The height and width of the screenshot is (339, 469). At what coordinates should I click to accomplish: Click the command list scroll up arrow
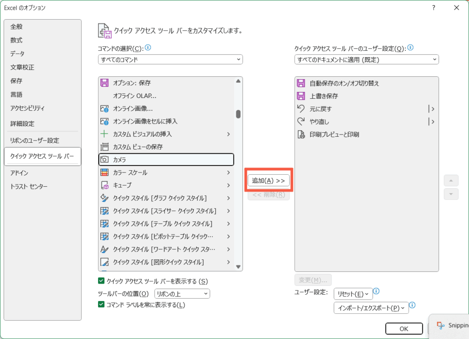coord(238,81)
